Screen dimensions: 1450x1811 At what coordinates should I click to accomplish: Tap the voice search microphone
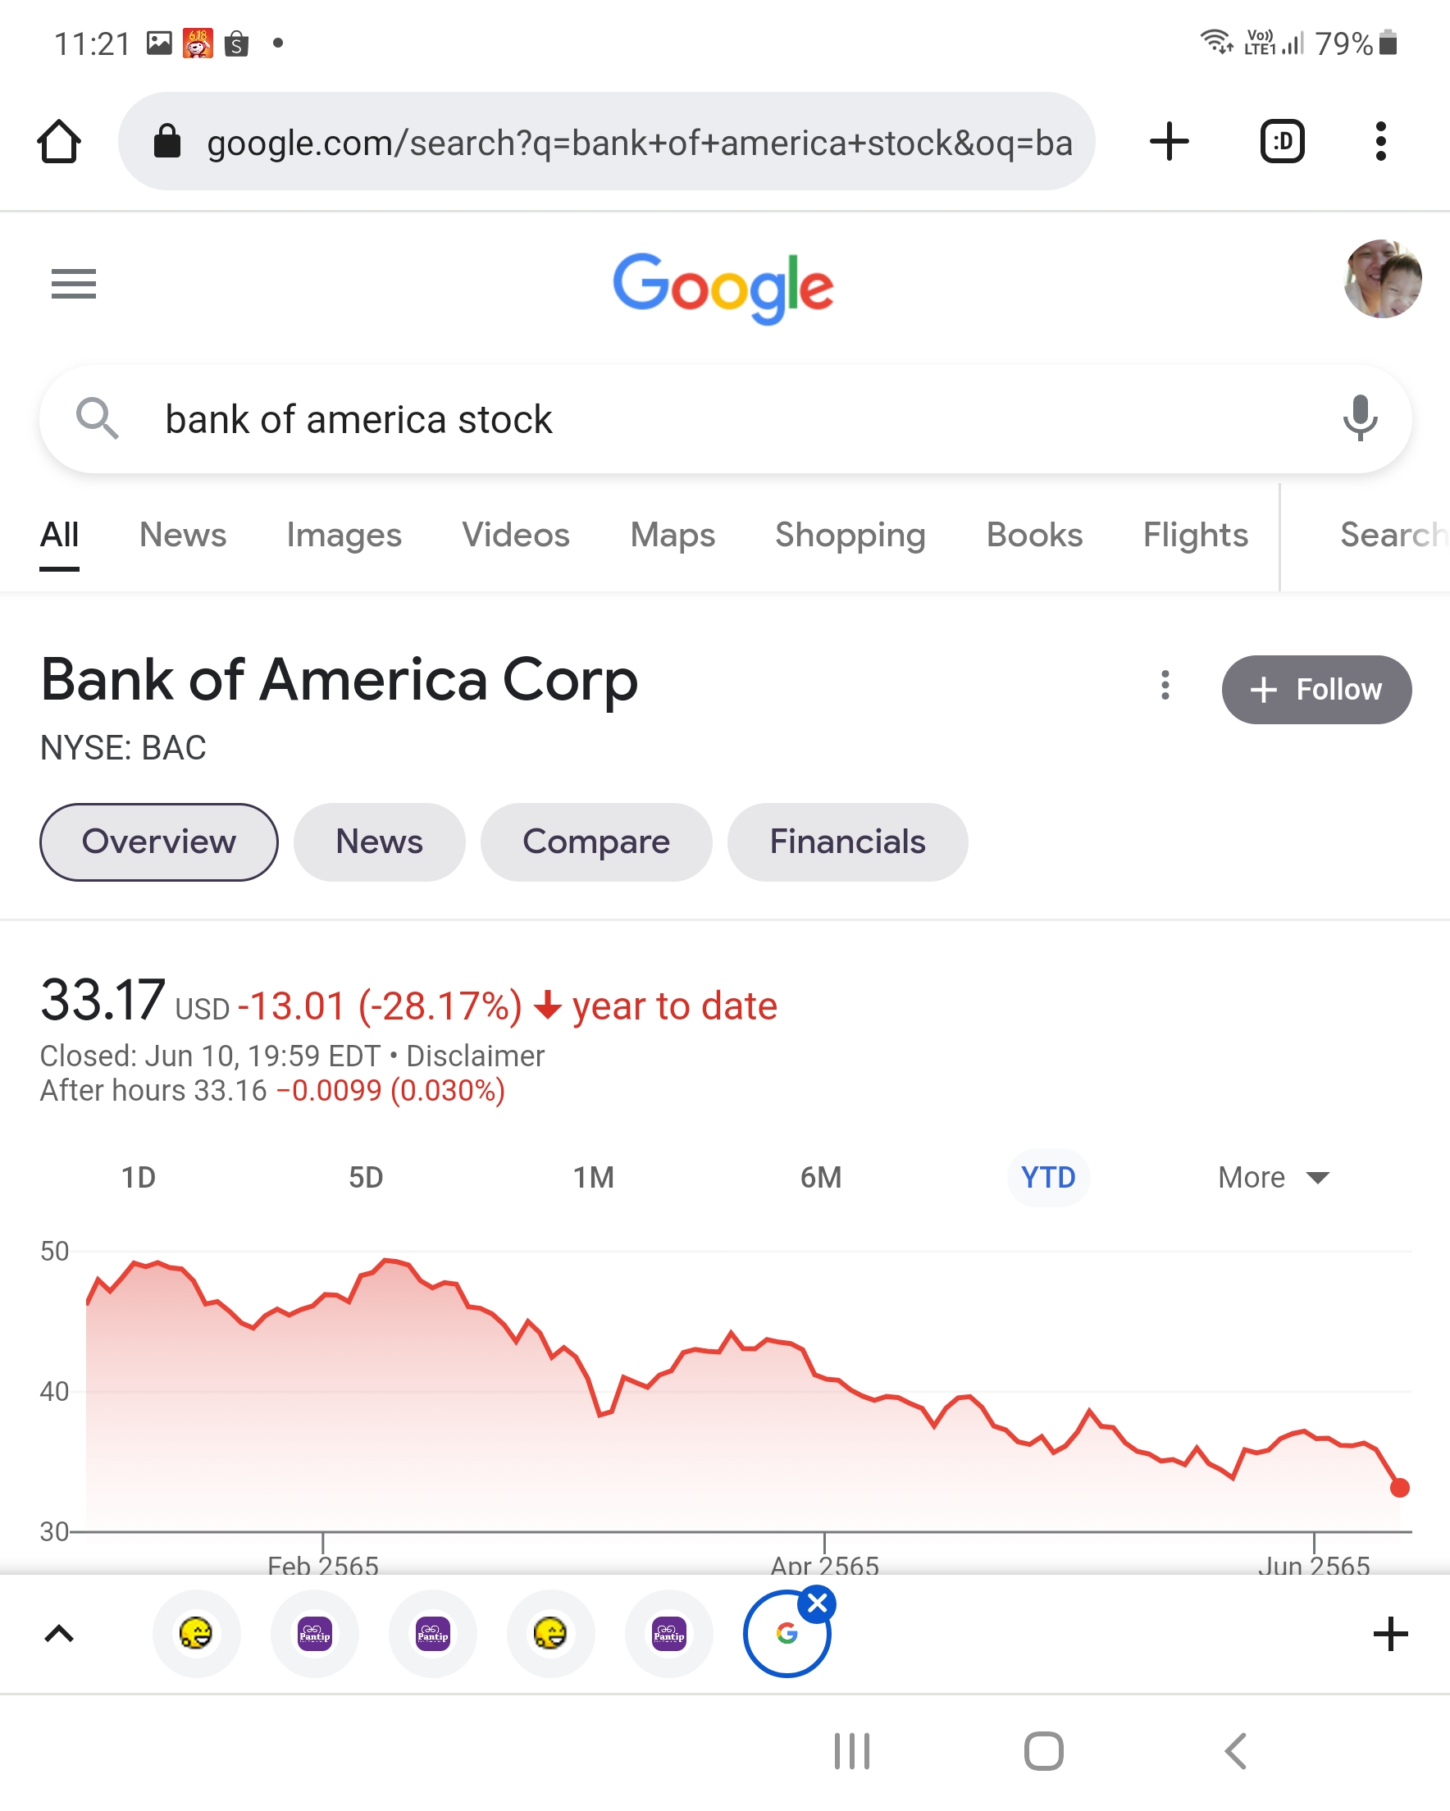click(x=1359, y=418)
